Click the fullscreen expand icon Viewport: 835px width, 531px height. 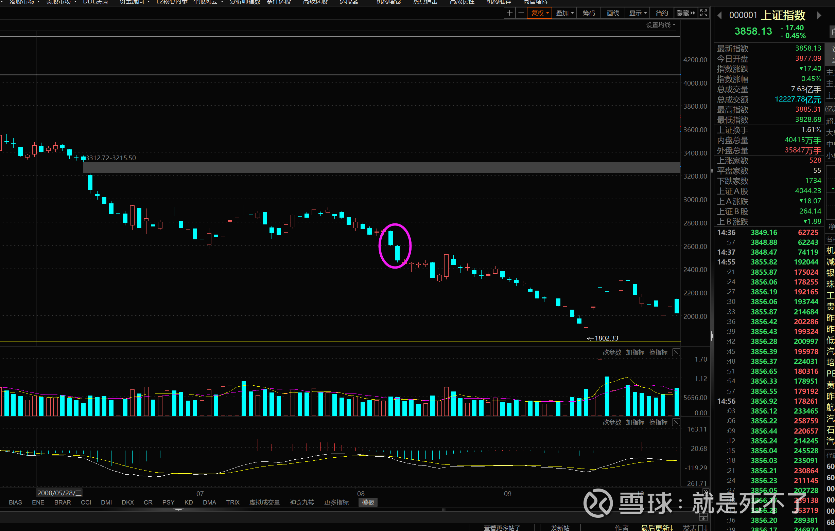703,13
